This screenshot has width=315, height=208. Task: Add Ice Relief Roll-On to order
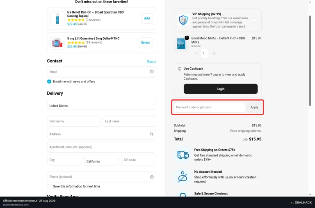point(147,18)
